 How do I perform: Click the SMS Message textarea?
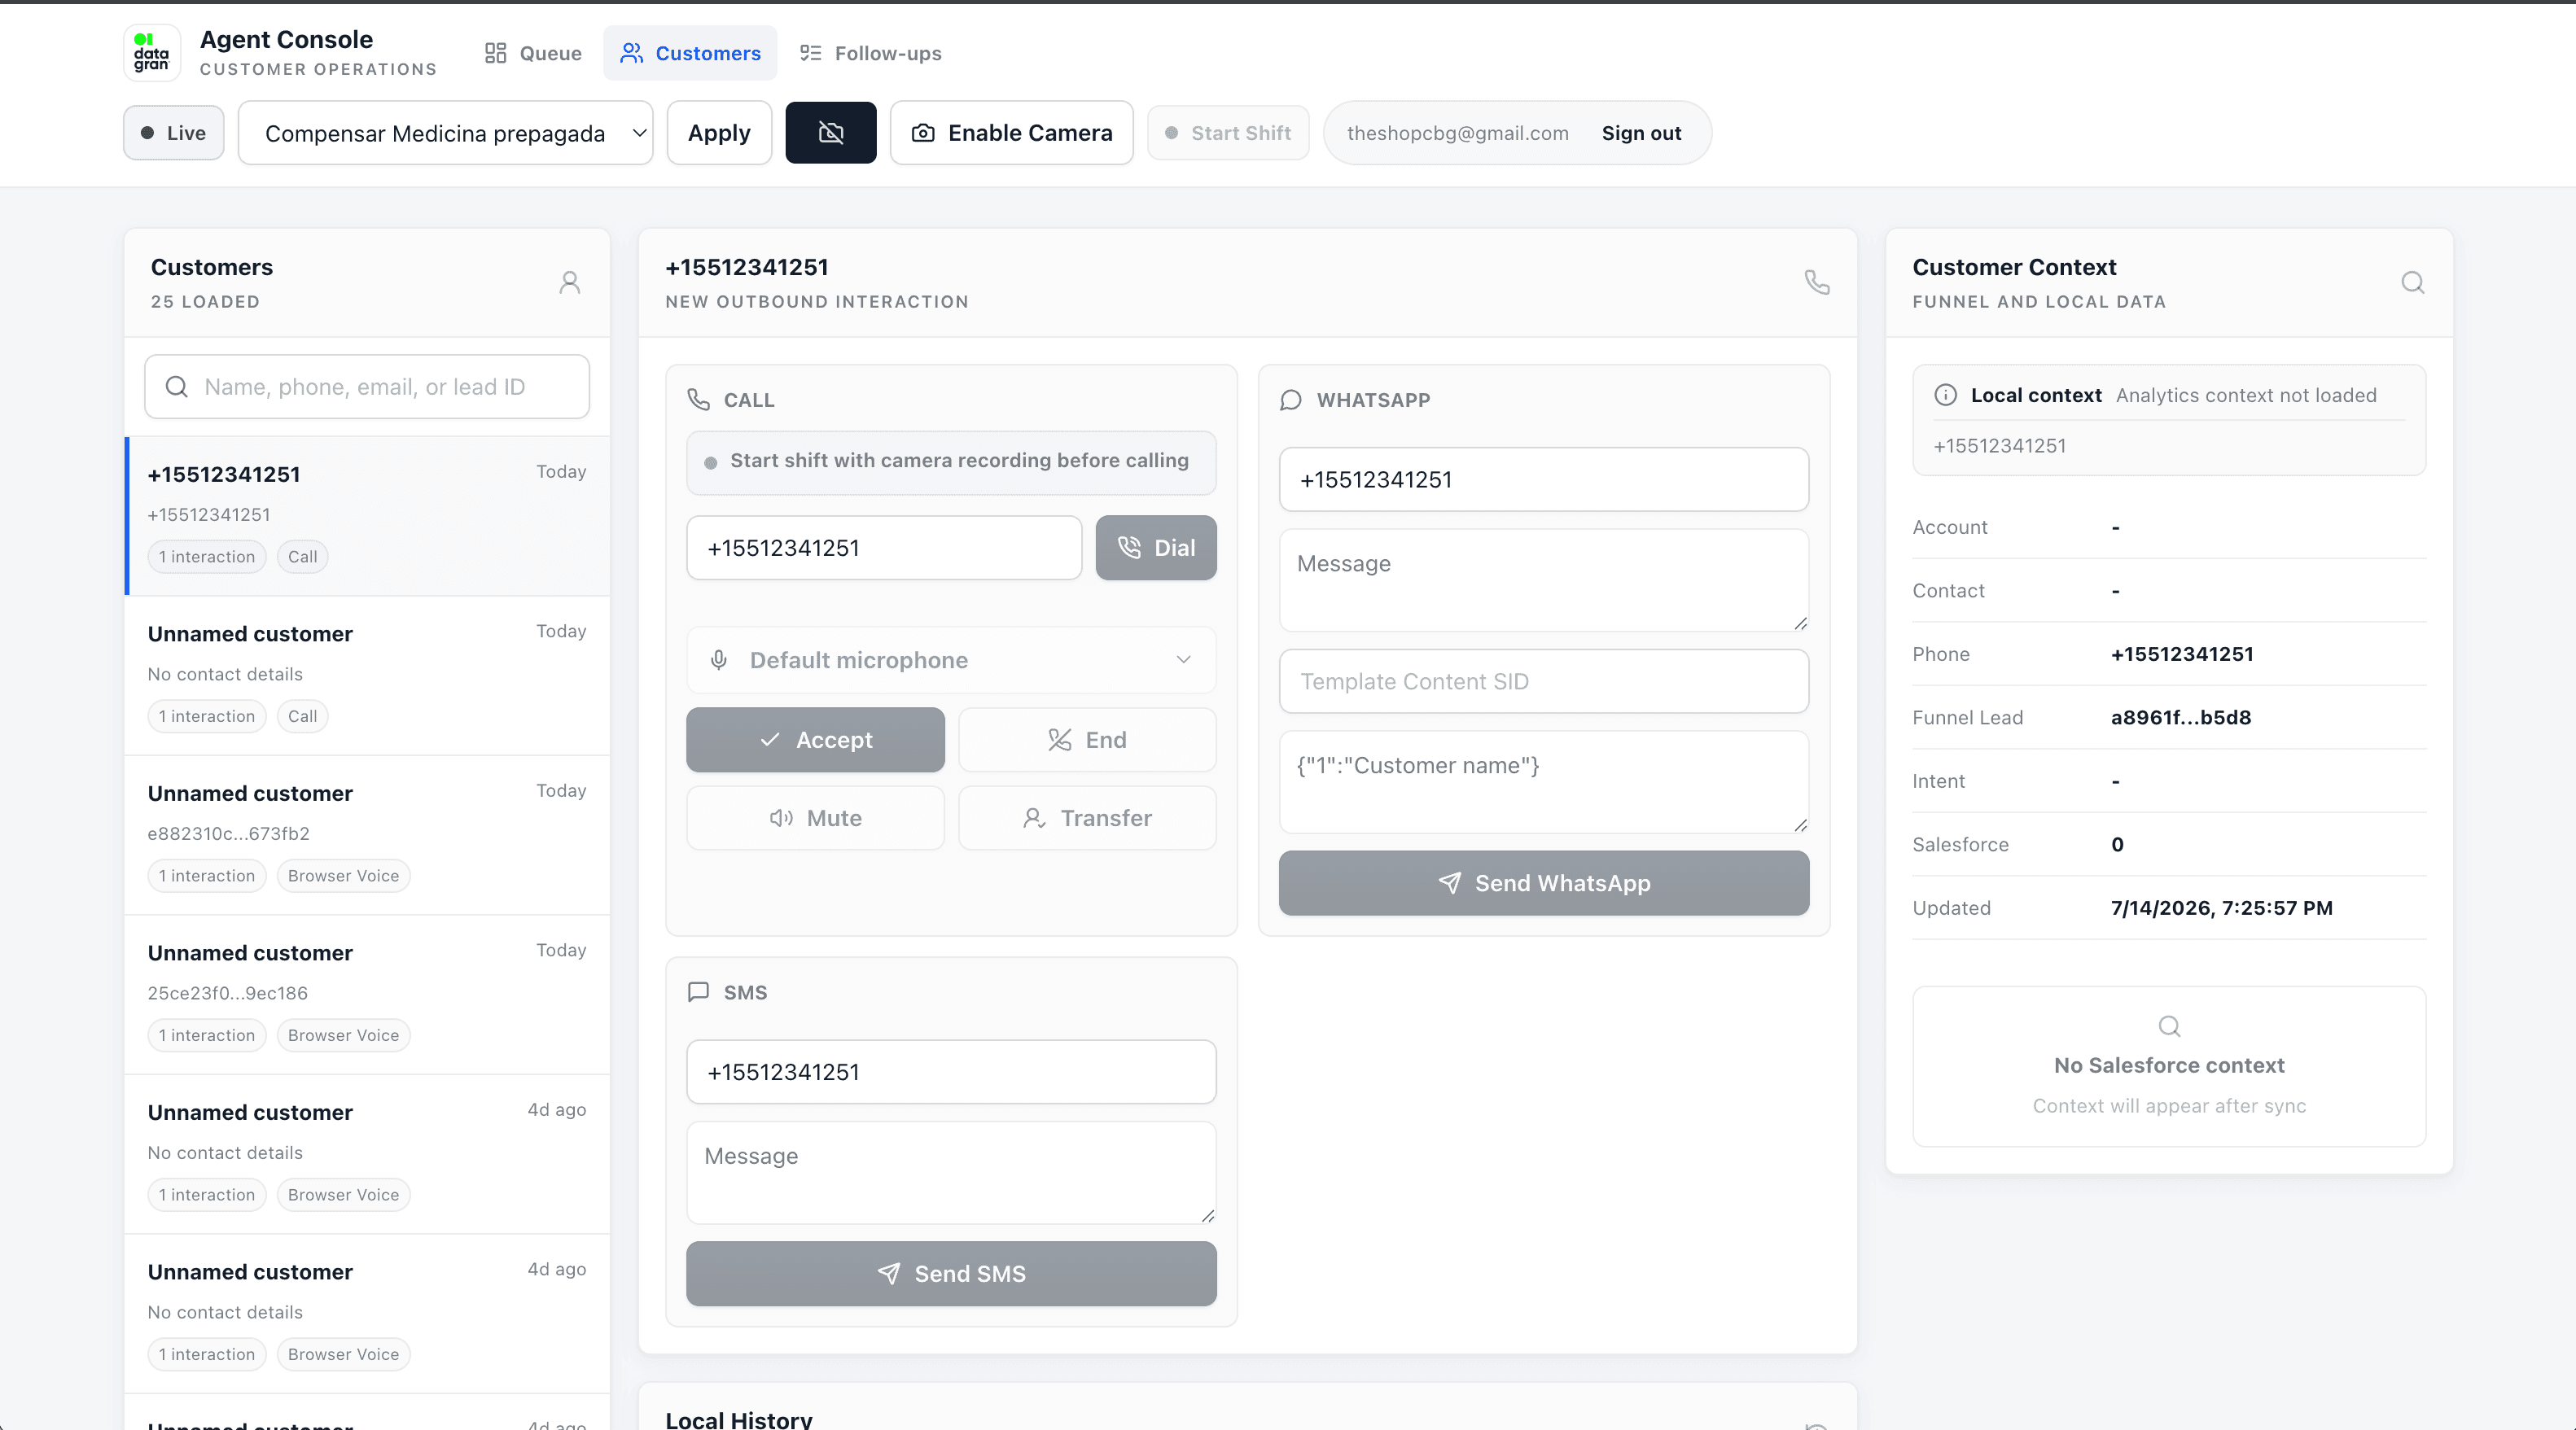(x=951, y=1173)
